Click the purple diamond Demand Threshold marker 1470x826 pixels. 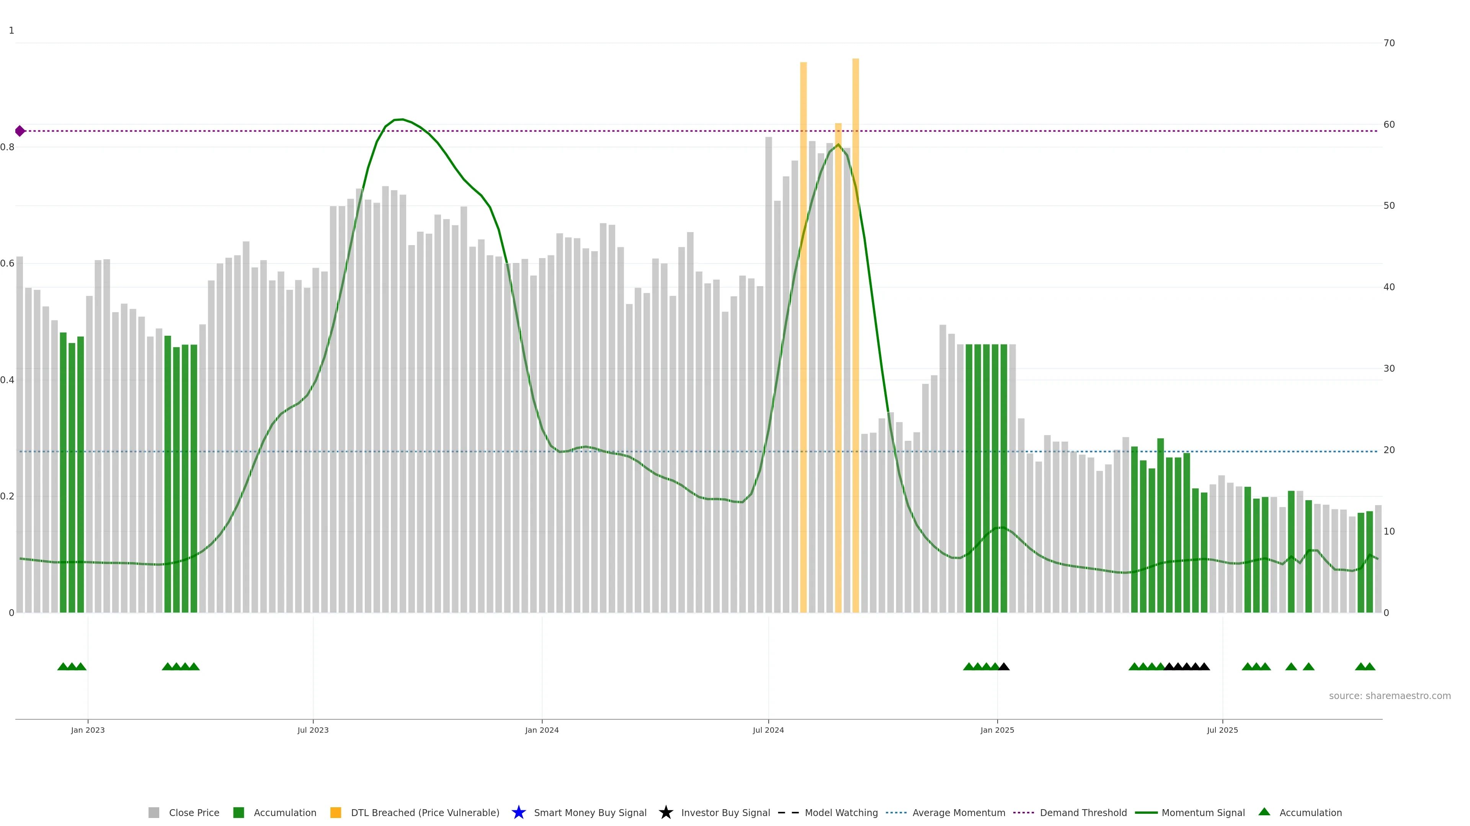(20, 131)
